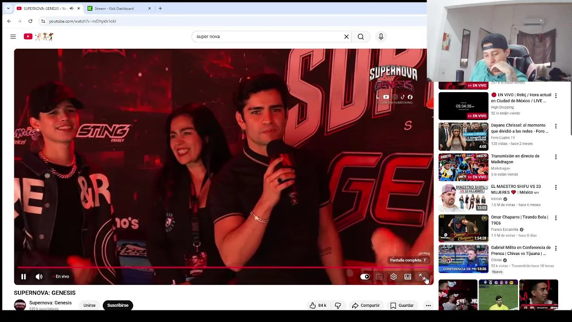Share the video via Compartir
This screenshot has height=322, width=572.
tap(366, 305)
